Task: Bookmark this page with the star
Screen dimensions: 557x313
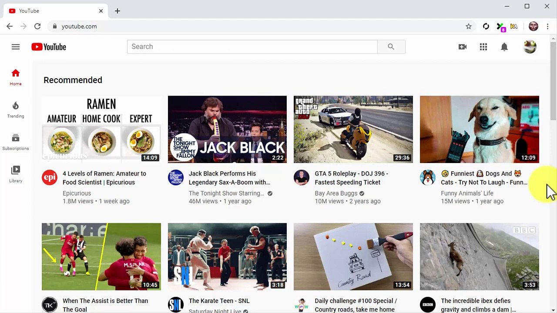Action: click(x=469, y=27)
